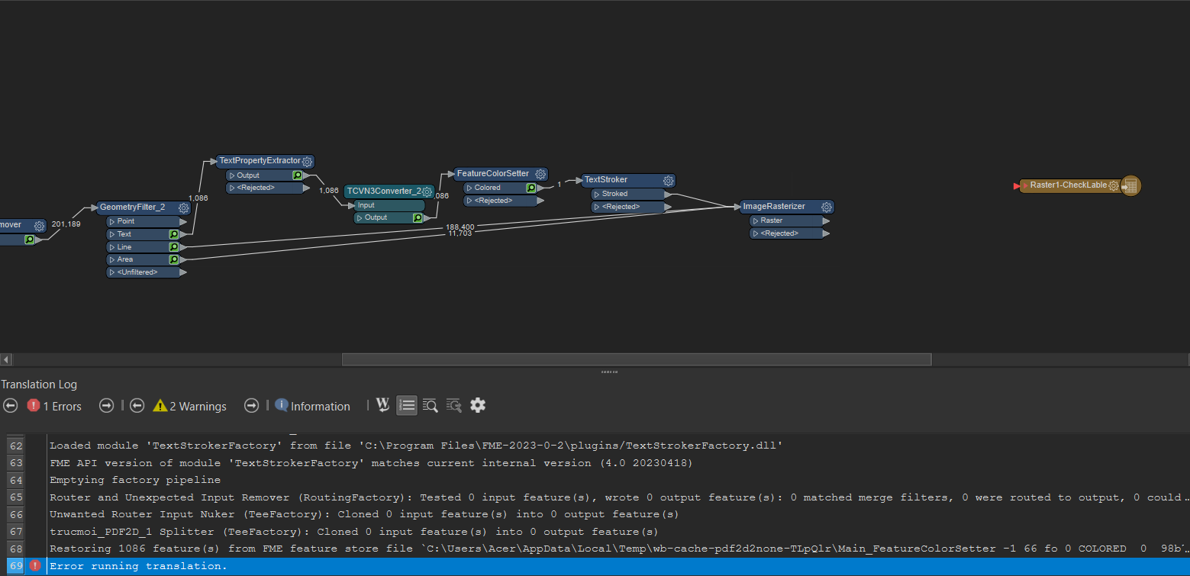Select the FeatureColorSetter transformer title
The width and height of the screenshot is (1190, 576).
point(492,173)
